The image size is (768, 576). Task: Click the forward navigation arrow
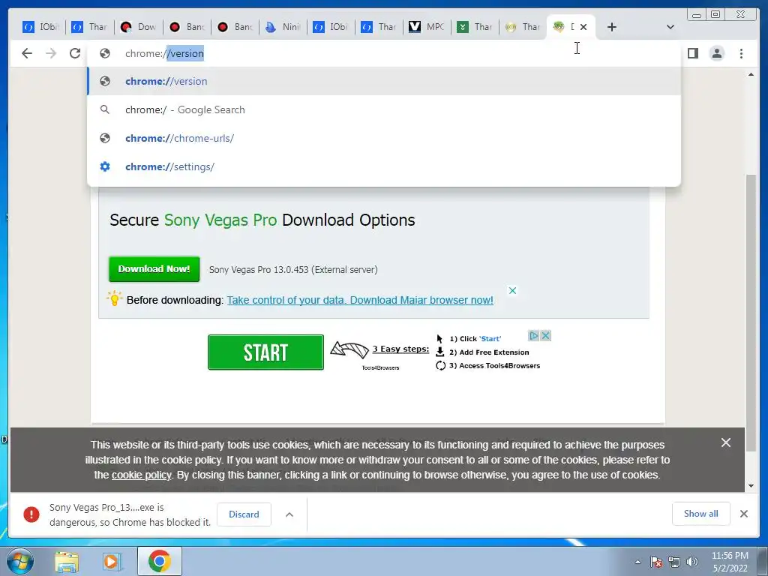point(51,53)
